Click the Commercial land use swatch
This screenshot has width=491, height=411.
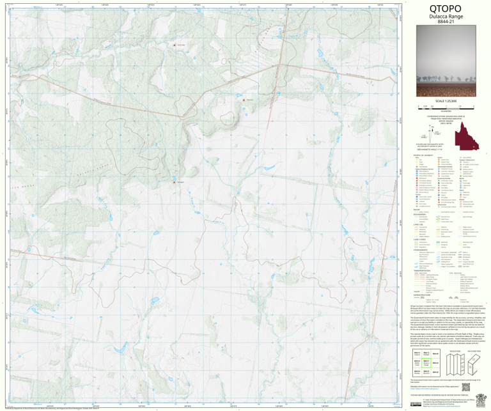coord(416,228)
